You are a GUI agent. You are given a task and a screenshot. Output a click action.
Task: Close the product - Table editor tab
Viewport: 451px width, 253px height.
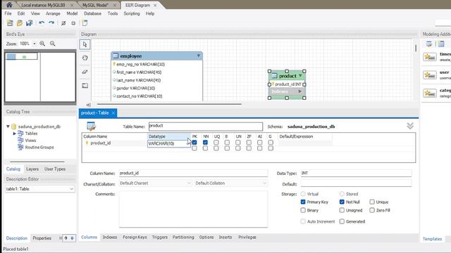coord(113,113)
